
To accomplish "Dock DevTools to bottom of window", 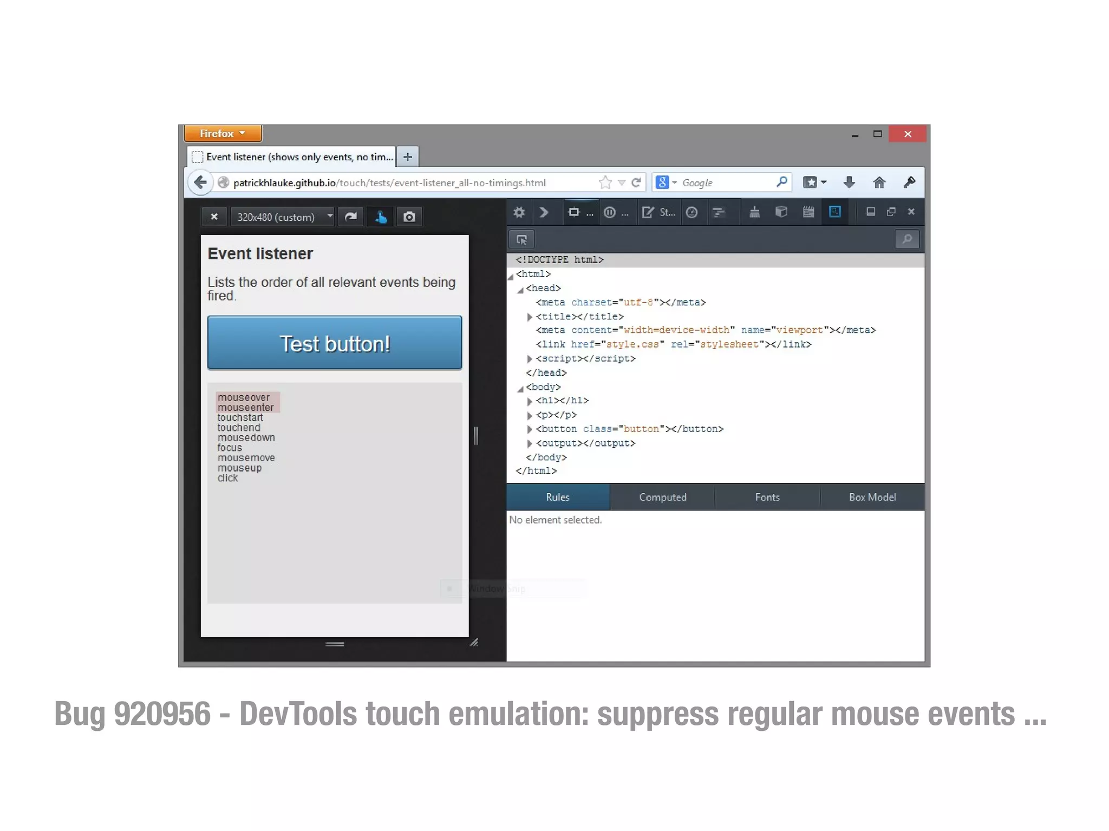I will pos(871,212).
